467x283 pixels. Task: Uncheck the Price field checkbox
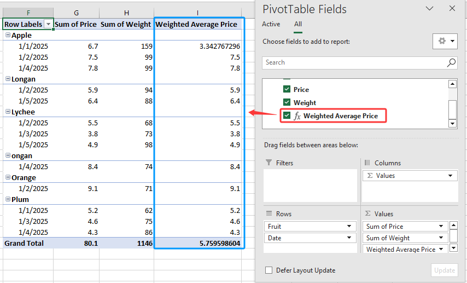tap(287, 89)
